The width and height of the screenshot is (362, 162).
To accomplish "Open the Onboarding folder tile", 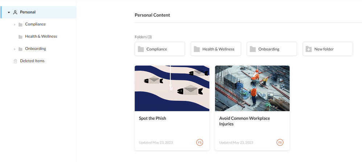I will click(x=272, y=49).
